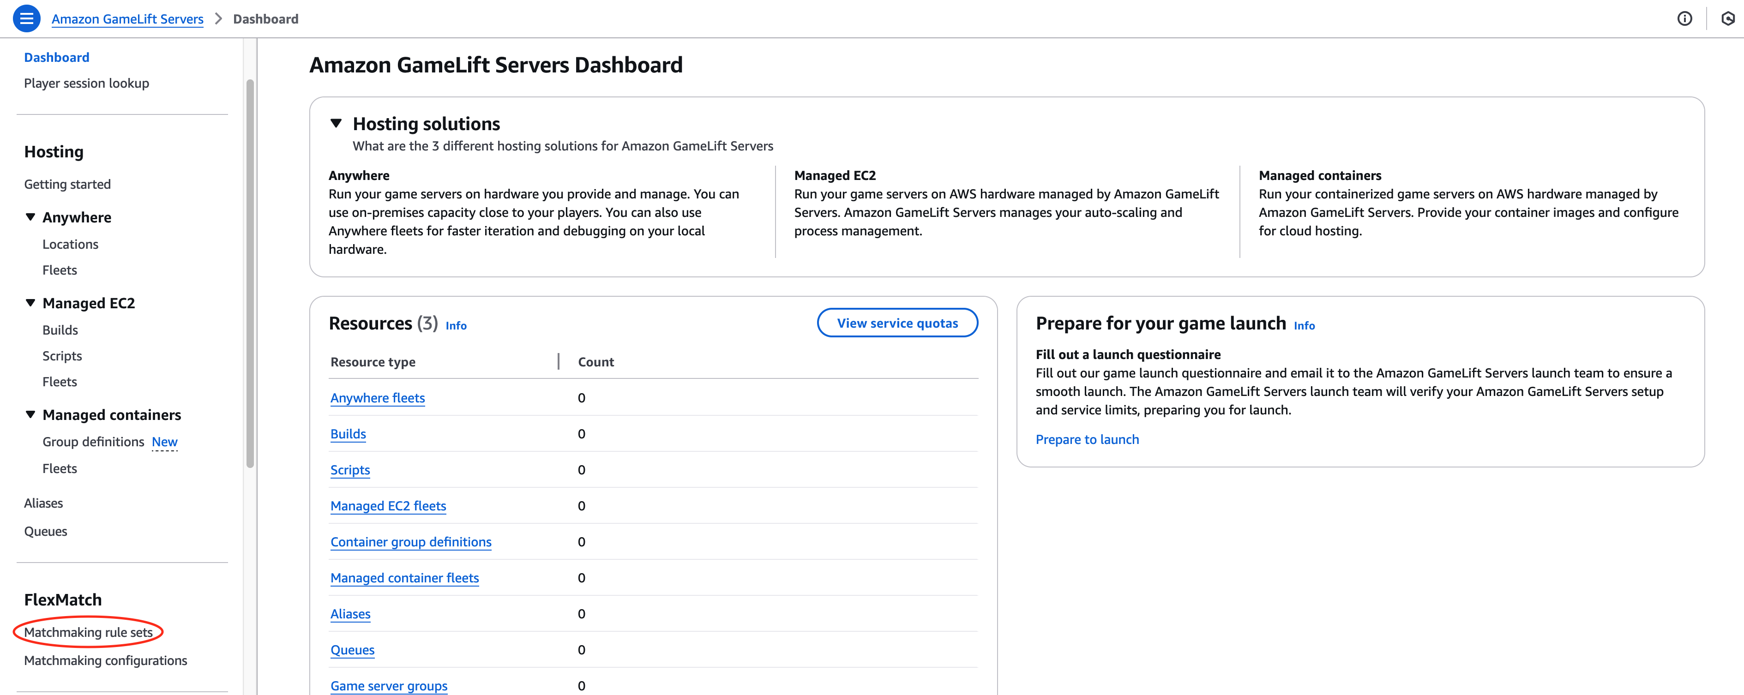Click the hexagon settings icon top right
The image size is (1744, 695).
click(1728, 18)
